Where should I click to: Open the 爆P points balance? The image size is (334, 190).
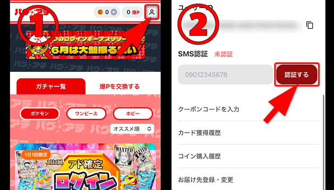tap(133, 12)
